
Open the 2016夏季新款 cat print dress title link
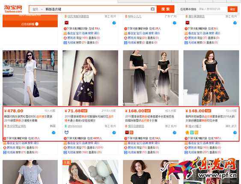click(89, 119)
